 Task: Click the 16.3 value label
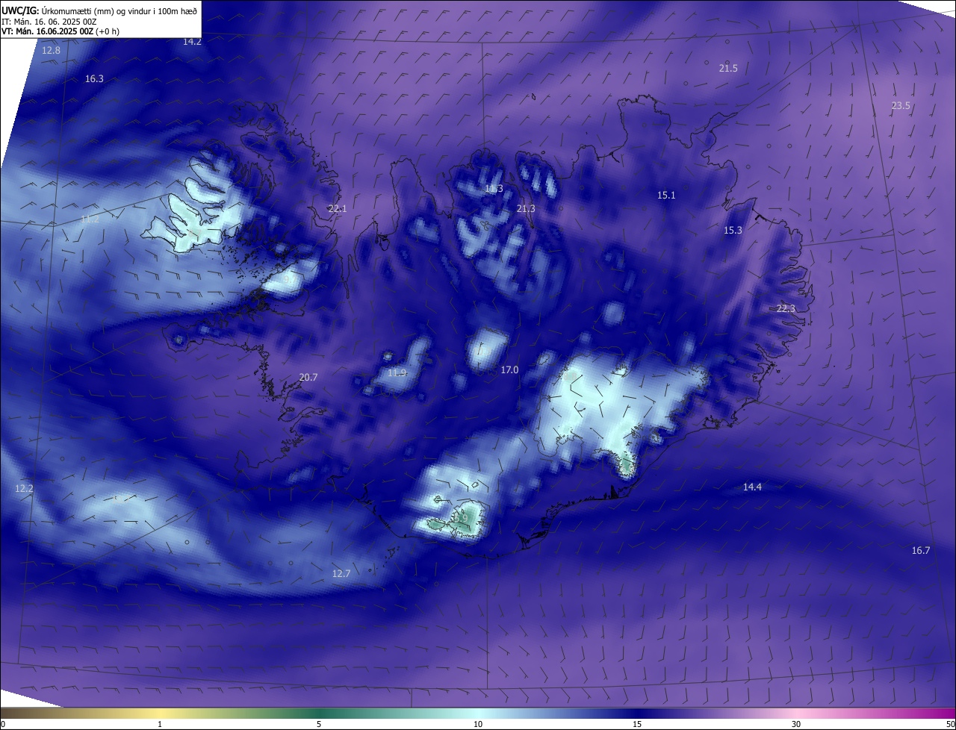click(x=94, y=78)
